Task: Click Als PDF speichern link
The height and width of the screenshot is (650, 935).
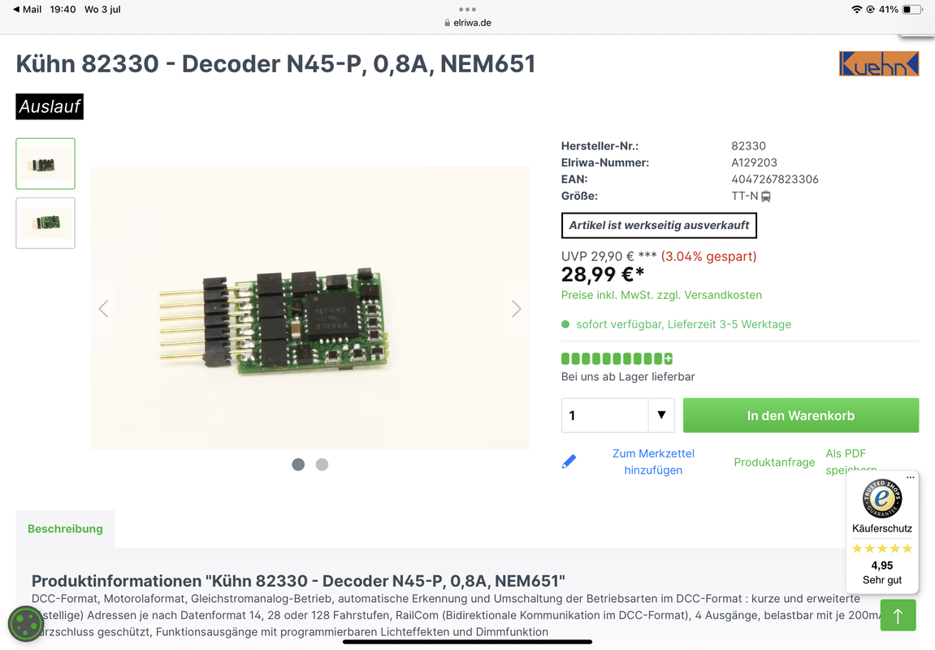Action: tap(851, 461)
